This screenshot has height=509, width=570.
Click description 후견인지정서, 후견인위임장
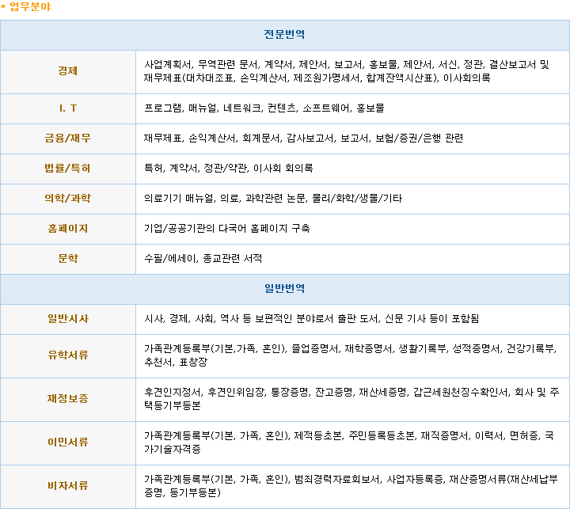[351, 399]
